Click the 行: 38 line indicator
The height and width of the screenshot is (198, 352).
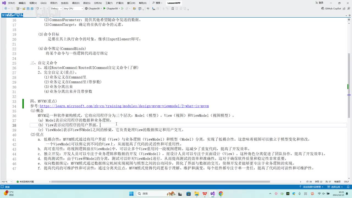[x=309, y=182]
